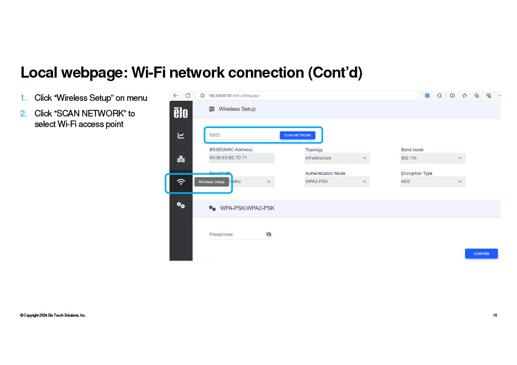Open the network topology icon in sidebar
Screen dimensions: 517x365
pyautogui.click(x=181, y=159)
